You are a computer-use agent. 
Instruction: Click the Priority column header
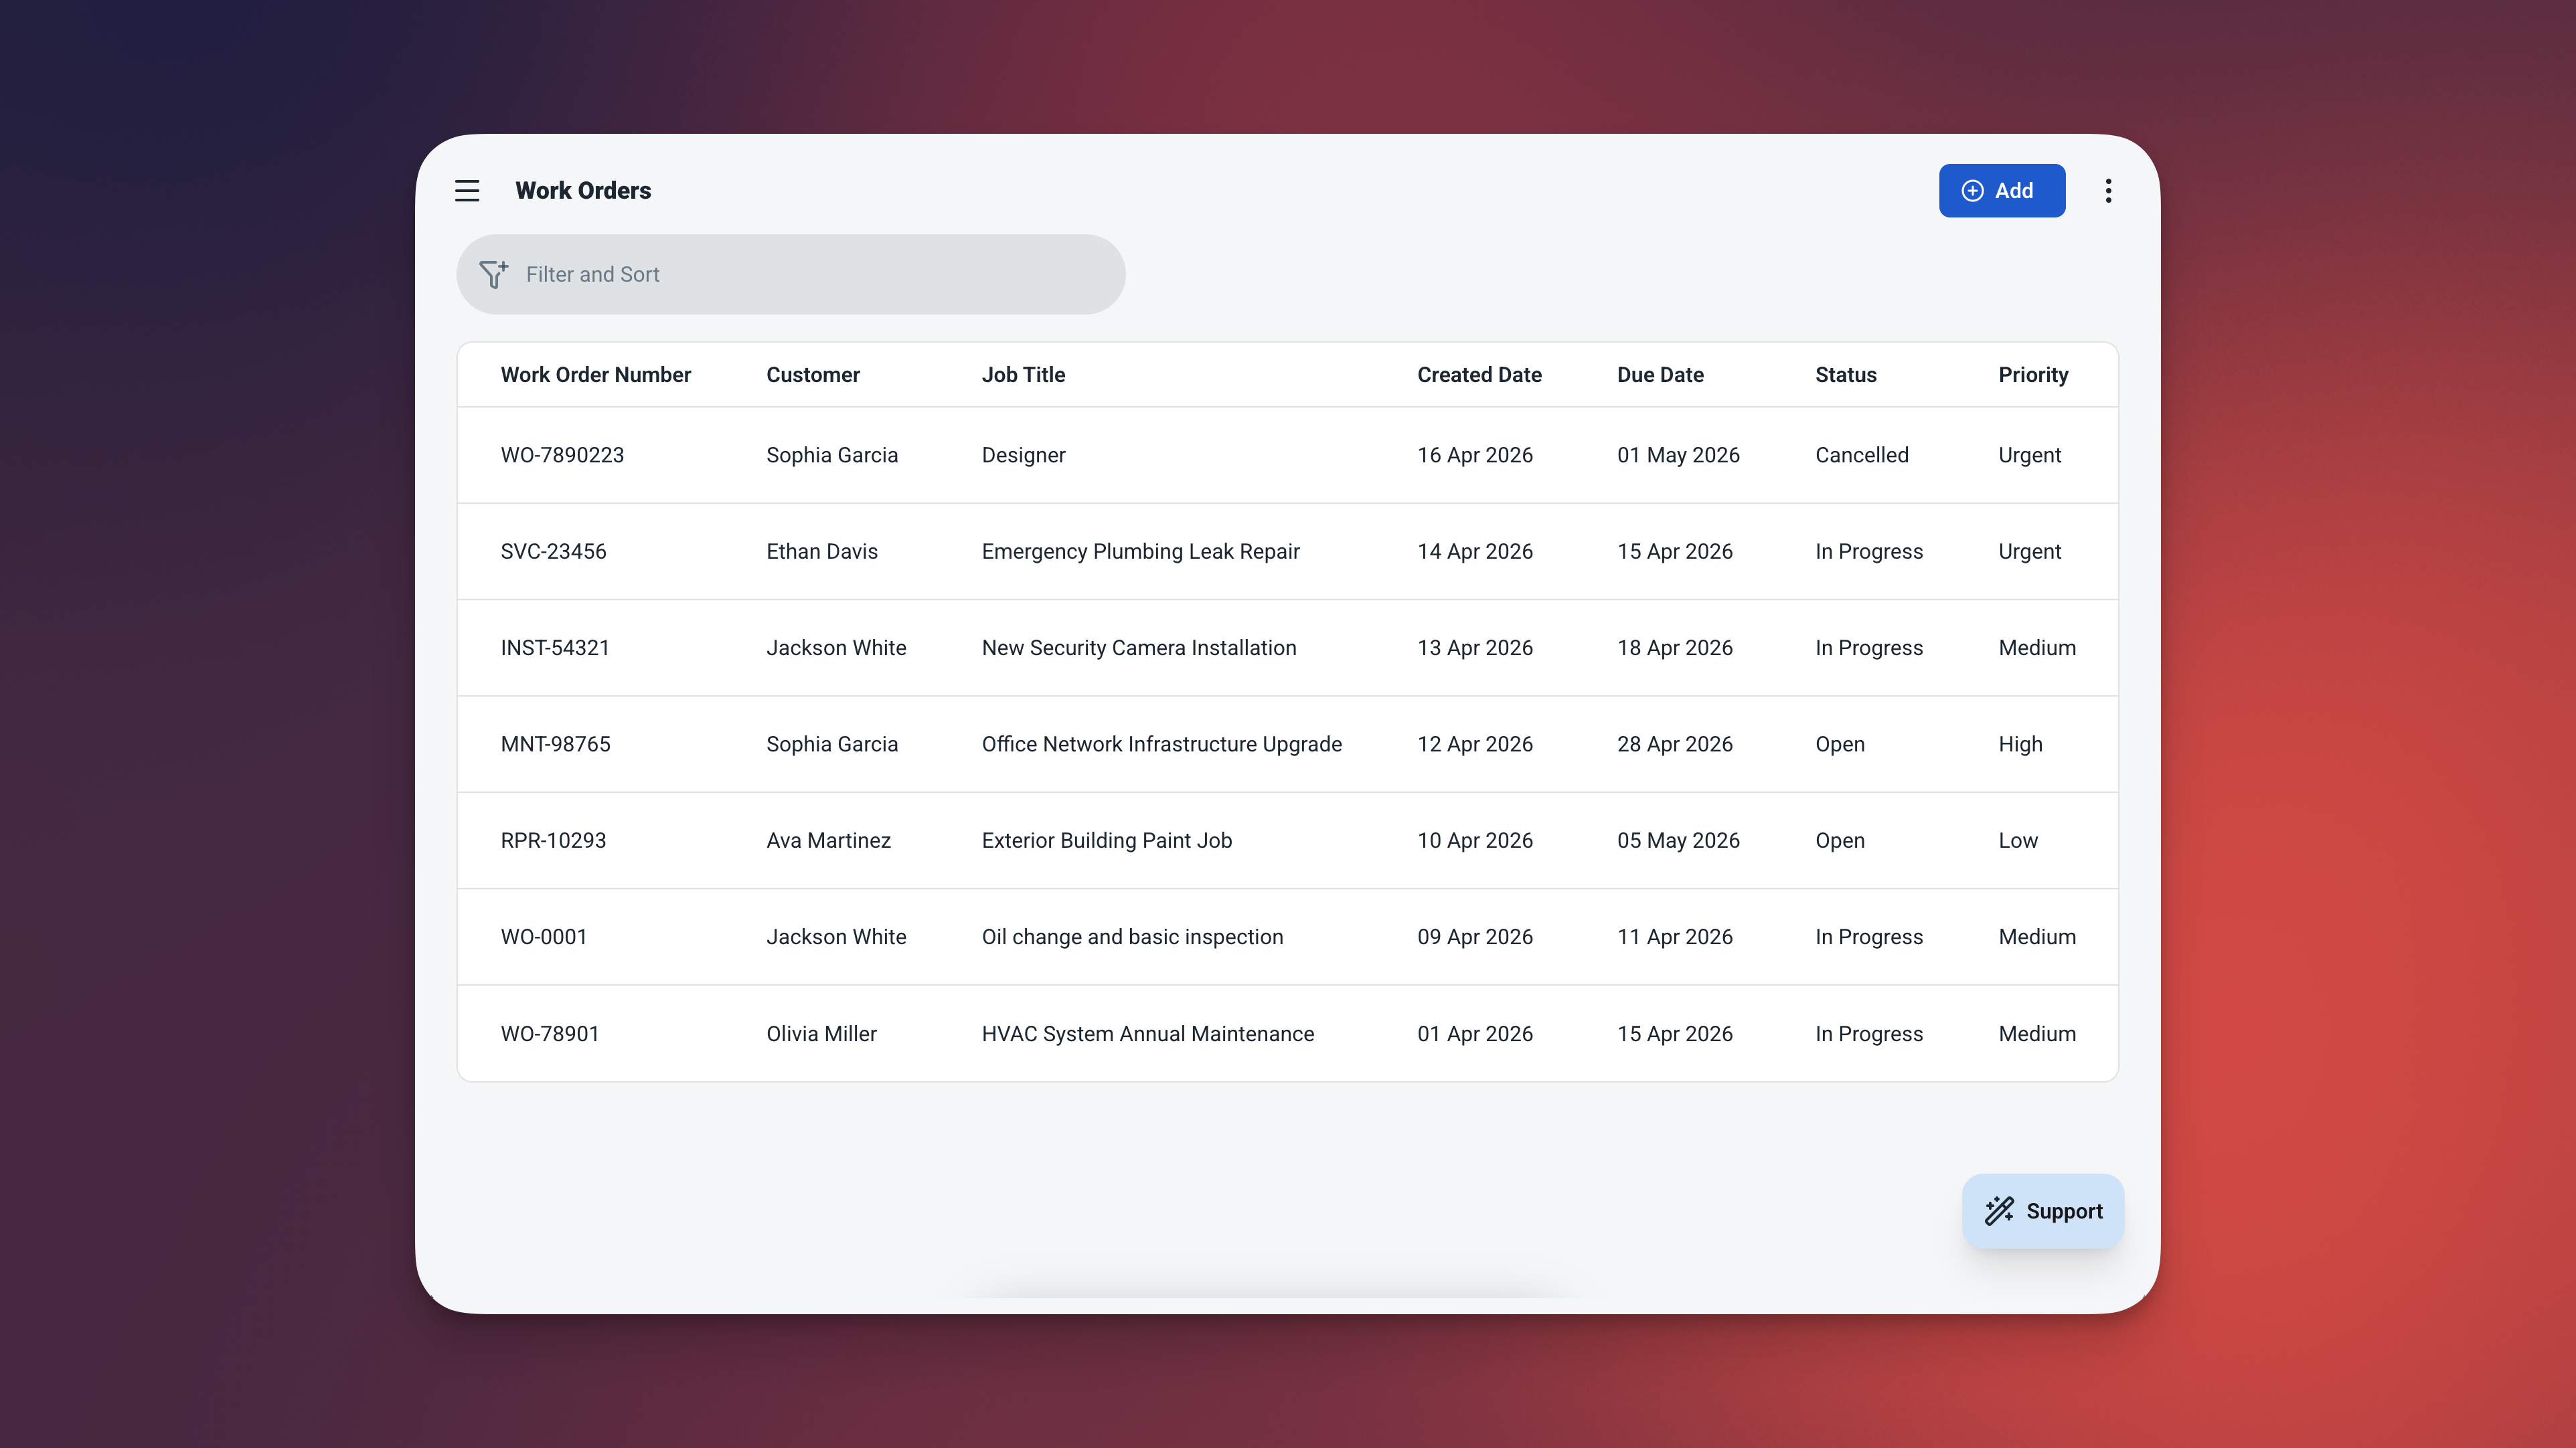pos(2032,375)
